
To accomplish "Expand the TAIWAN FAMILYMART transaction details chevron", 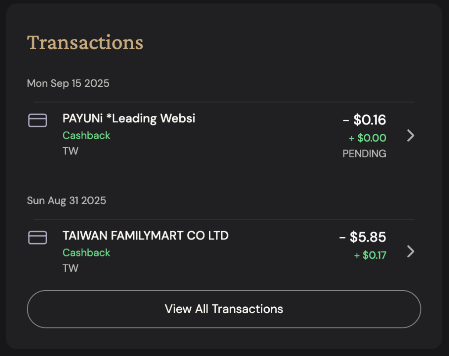I will [x=411, y=252].
